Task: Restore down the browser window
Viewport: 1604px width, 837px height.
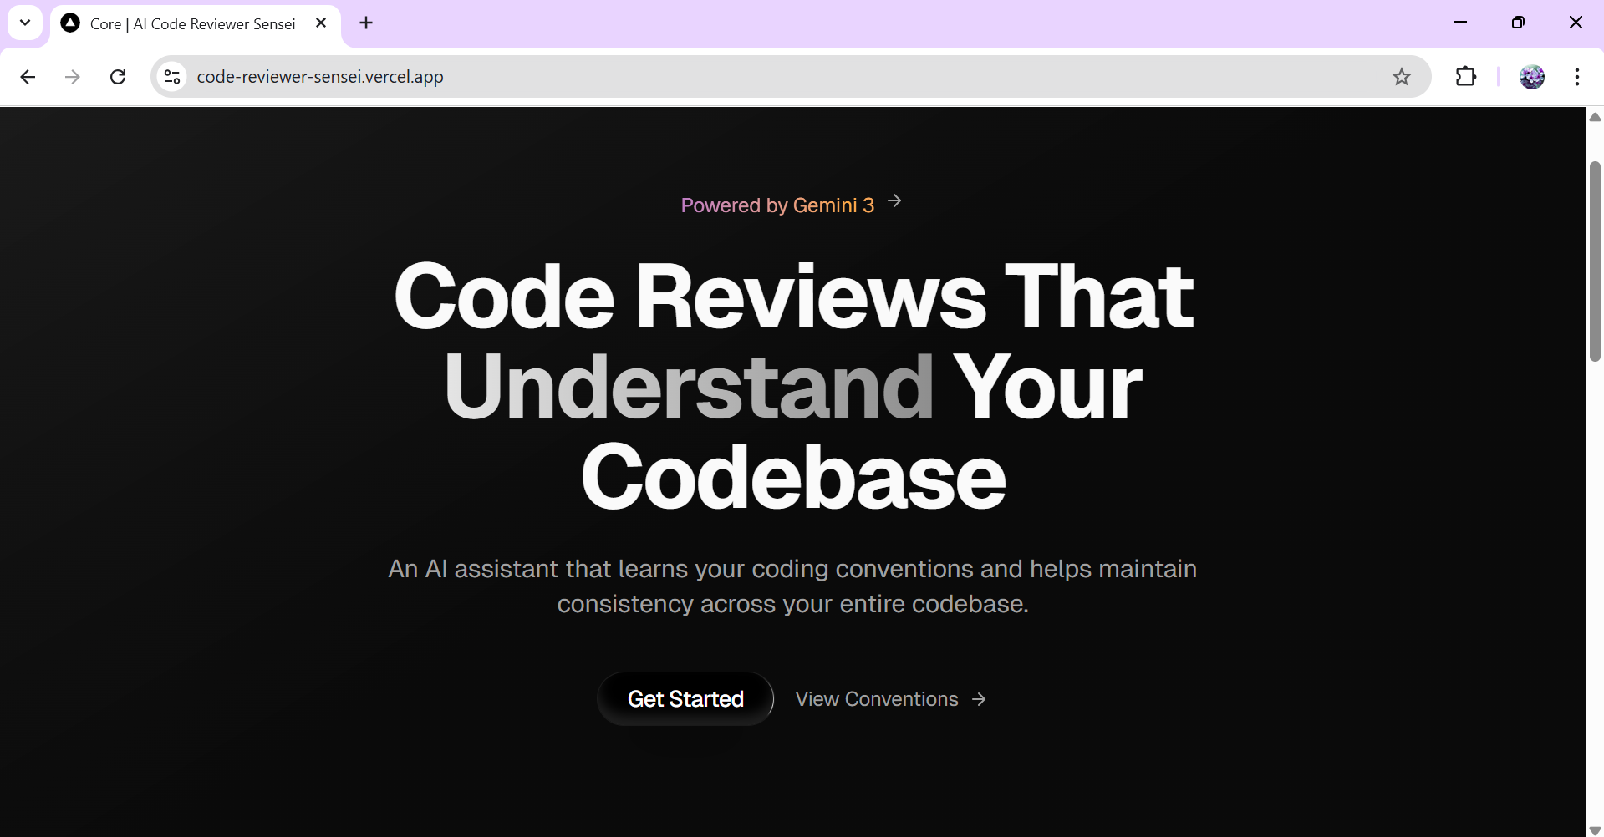Action: [1518, 23]
